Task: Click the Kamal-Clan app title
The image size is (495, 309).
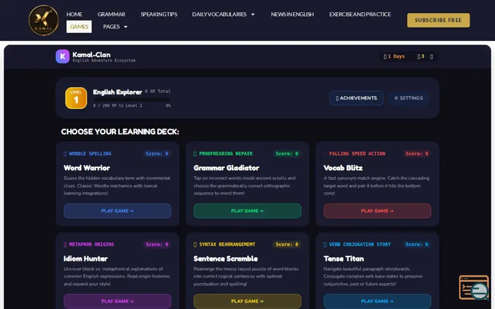Action: 92,54
